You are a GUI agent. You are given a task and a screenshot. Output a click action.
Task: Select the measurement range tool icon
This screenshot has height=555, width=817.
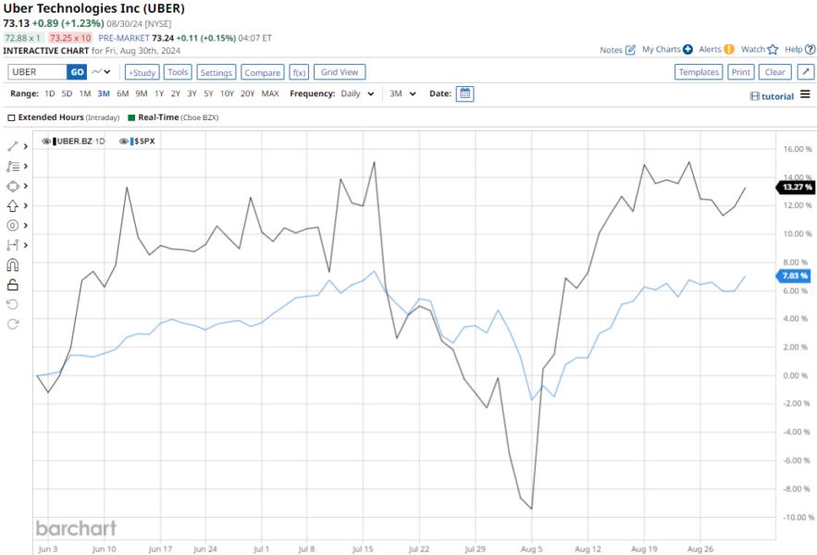tap(13, 245)
